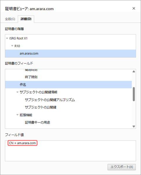The width and height of the screenshot is (141, 175).
Task: Collapse the ISRG Root X1 tree arrow
Action: [x=7, y=38]
